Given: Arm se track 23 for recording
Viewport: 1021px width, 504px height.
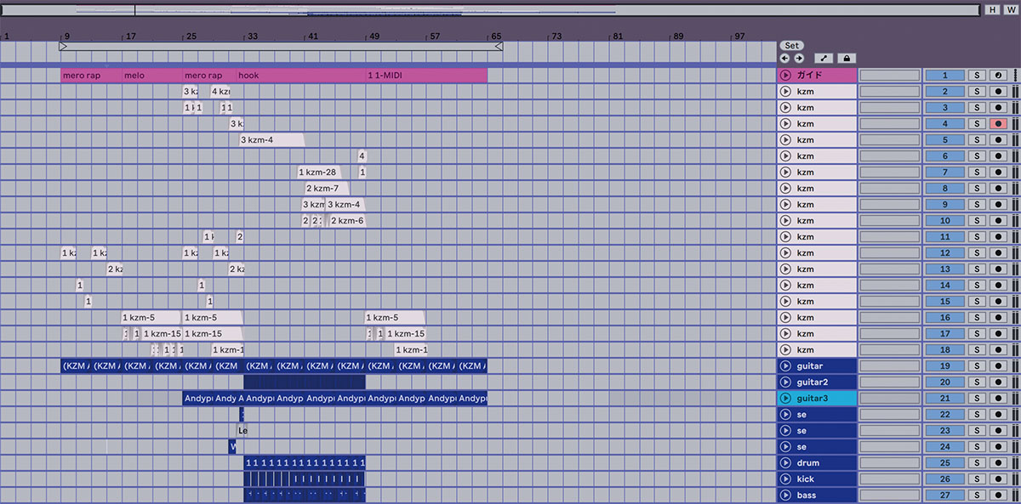Looking at the screenshot, I should [x=999, y=431].
